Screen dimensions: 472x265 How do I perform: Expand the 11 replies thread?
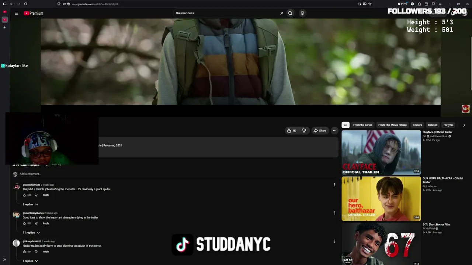31,233
